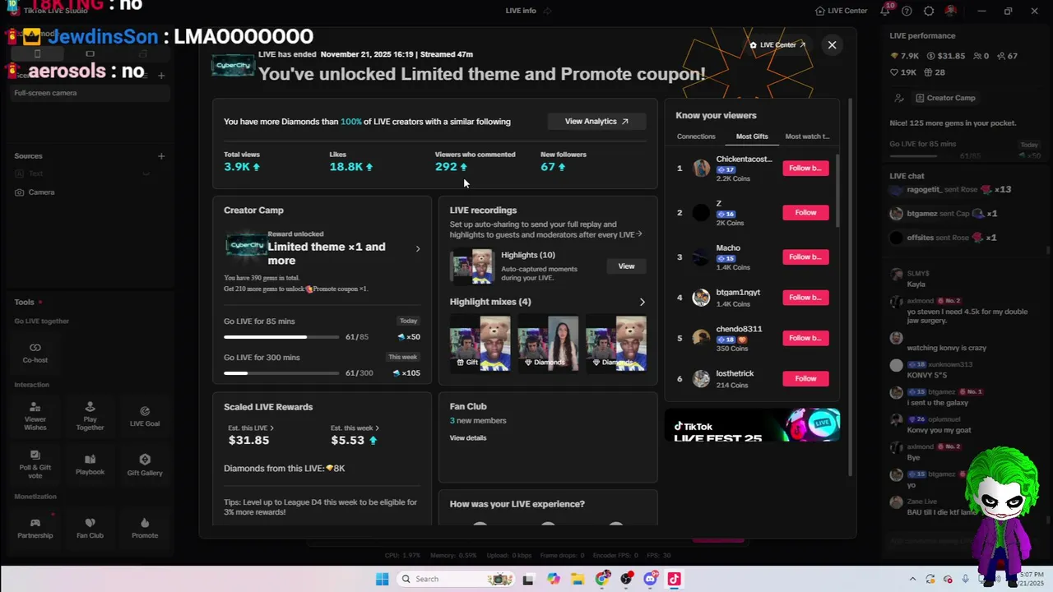
Task: Click the View Analytics button
Action: (596, 122)
